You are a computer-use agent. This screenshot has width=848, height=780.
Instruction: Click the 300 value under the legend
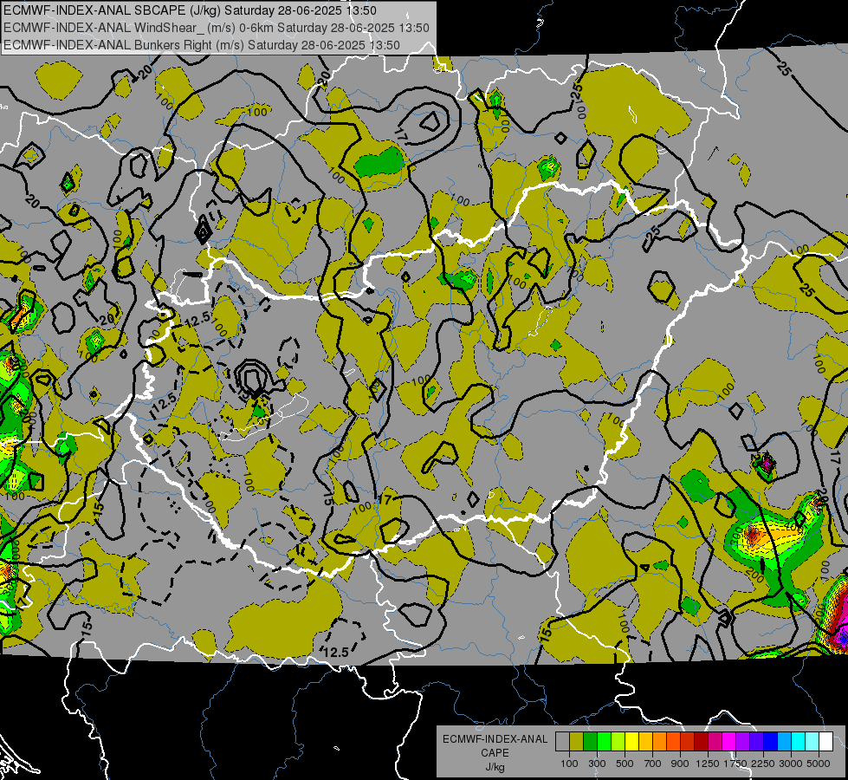(597, 764)
